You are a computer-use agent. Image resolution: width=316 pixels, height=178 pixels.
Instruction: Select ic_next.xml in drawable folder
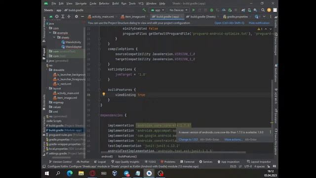(x=62, y=84)
